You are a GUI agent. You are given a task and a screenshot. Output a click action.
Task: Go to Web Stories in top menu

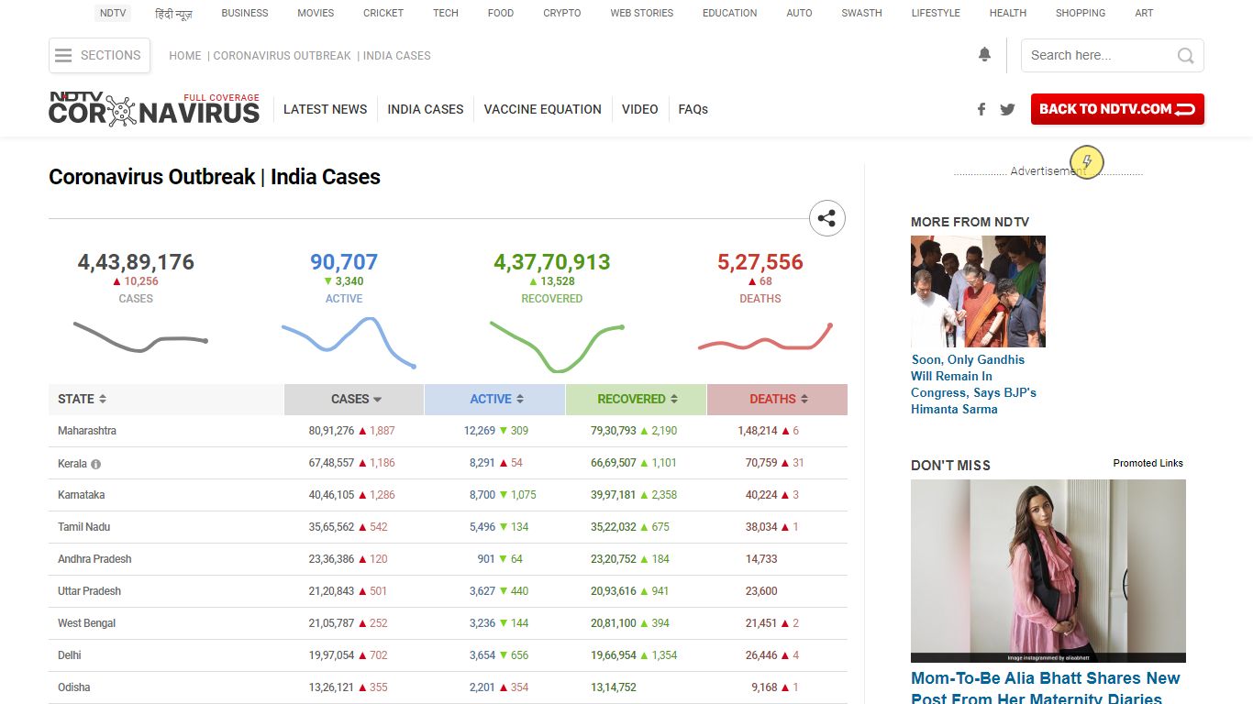click(x=642, y=13)
